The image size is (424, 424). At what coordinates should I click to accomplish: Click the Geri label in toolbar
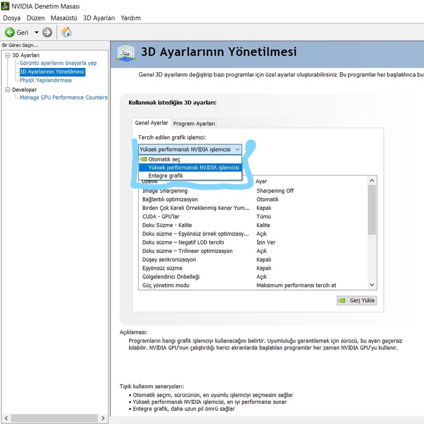23,33
